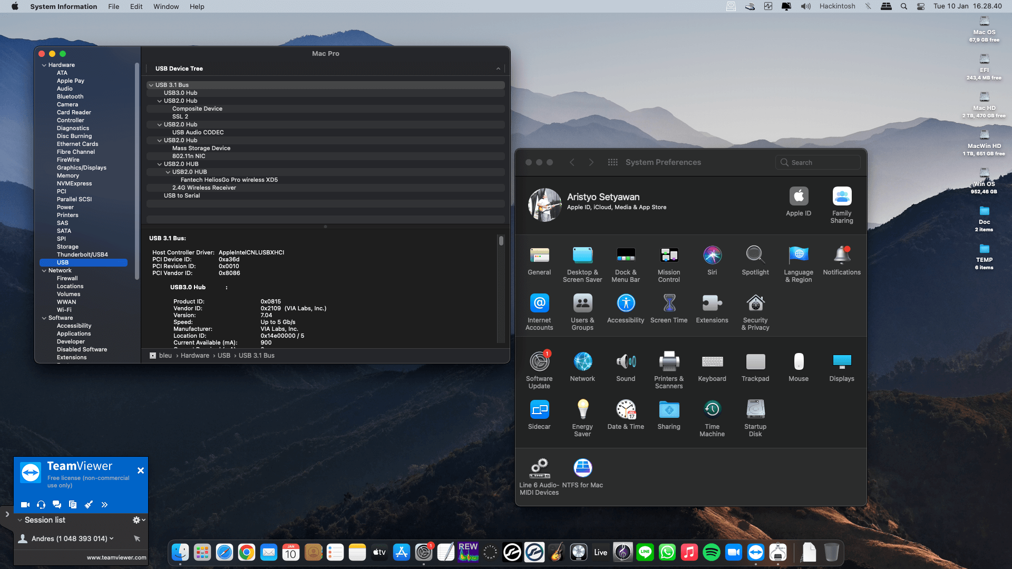The width and height of the screenshot is (1012, 569).
Task: Collapse the Hardware tree section
Action: coord(44,65)
